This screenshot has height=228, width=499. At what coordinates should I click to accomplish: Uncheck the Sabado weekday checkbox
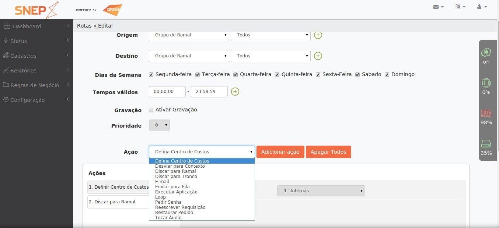tap(357, 74)
